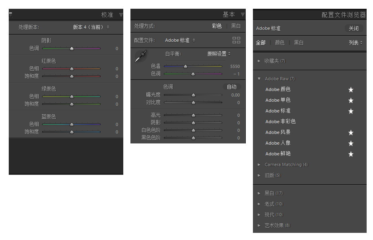Click the 白色色阶 slider handle
Viewport: 373px width, 240px height.
(193, 130)
